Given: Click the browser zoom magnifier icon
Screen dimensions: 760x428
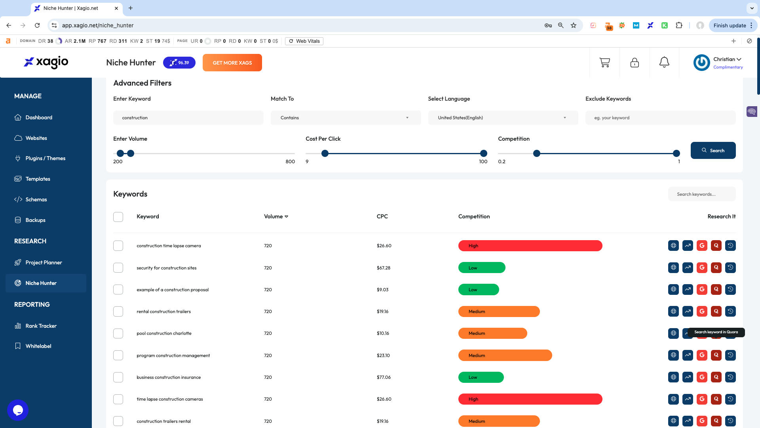Looking at the screenshot, I should pyautogui.click(x=561, y=25).
